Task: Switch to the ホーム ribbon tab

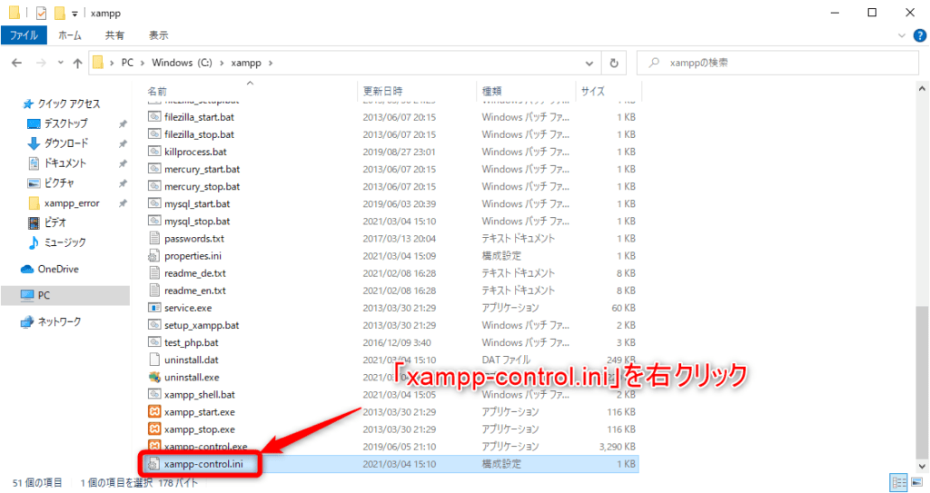Action: [x=69, y=35]
